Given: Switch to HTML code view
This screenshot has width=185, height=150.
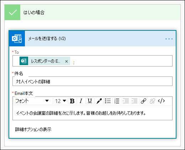Looking at the screenshot, I should (161, 101).
